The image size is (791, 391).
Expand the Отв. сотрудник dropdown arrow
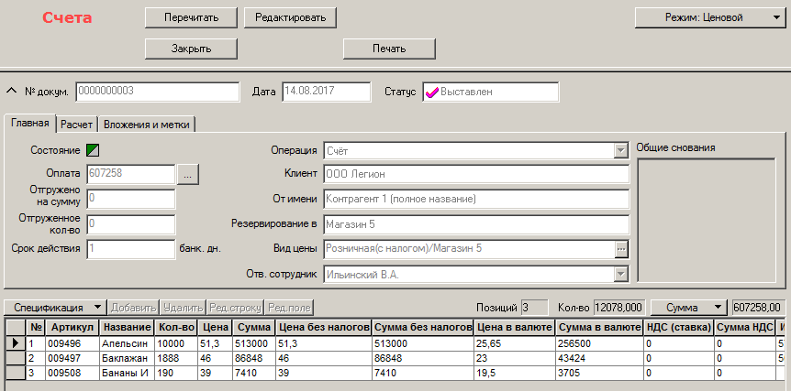tap(619, 275)
